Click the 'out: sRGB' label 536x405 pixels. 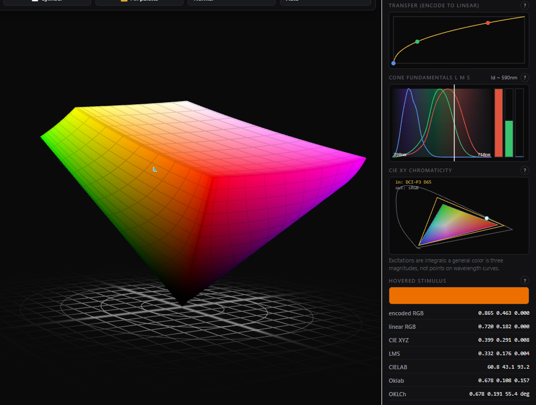(x=407, y=188)
